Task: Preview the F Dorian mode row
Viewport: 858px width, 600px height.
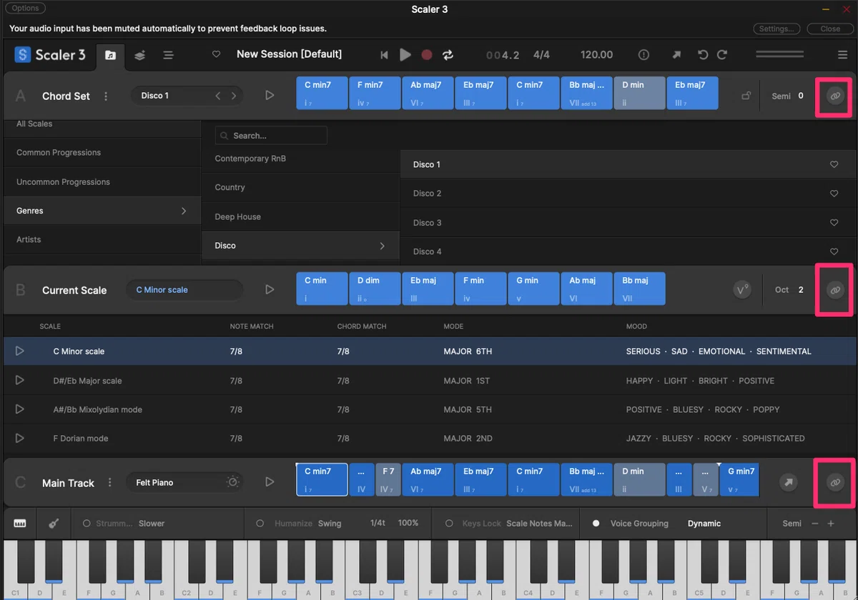Action: pos(20,438)
